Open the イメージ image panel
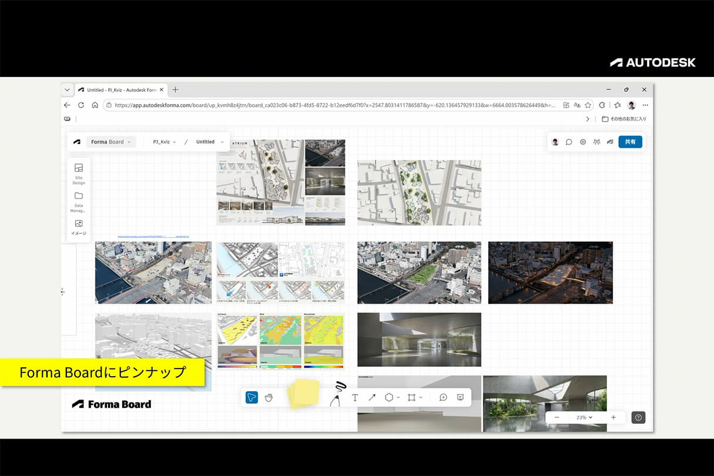714x476 pixels. pos(79,227)
